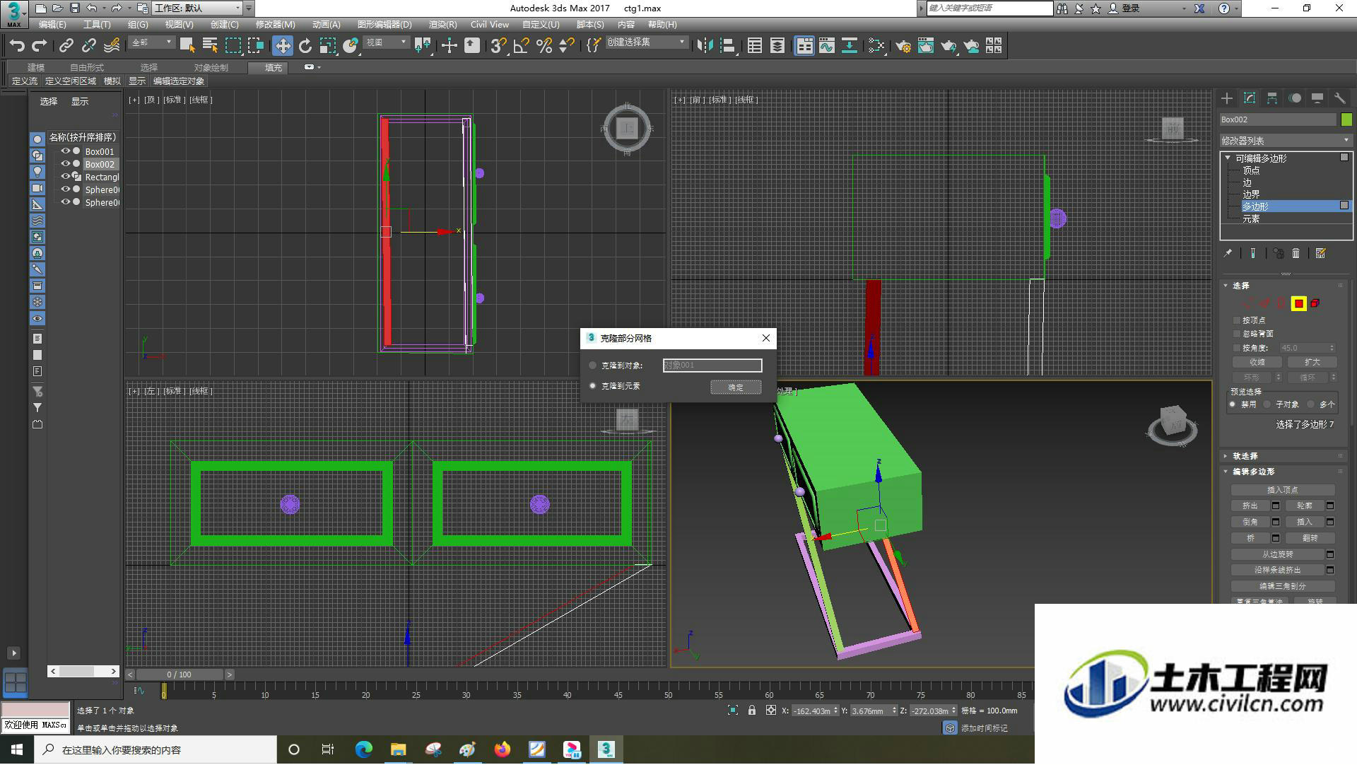Click 挤出 button
1357x765 pixels.
click(1250, 506)
